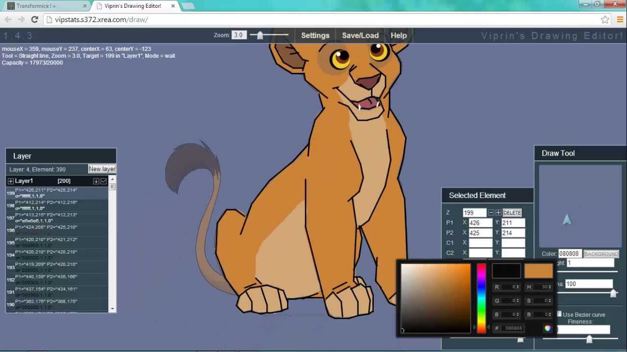Open the Help menu

coord(398,35)
